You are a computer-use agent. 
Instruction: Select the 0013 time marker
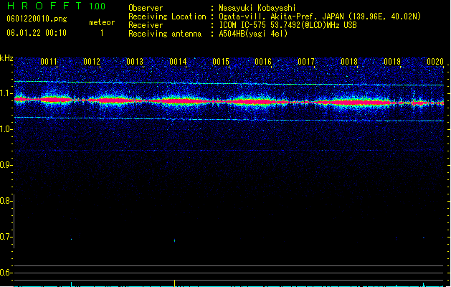coord(135,62)
